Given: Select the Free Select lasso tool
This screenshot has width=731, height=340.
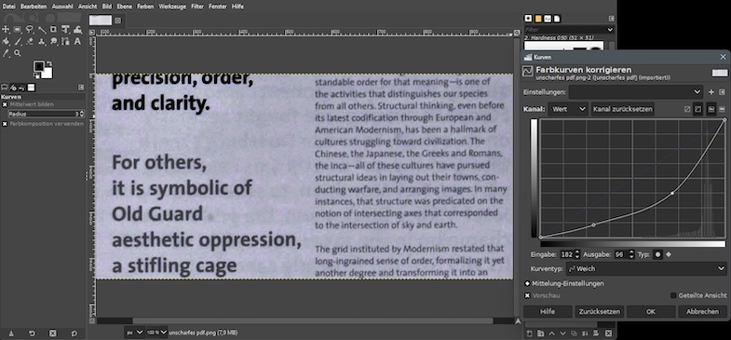Looking at the screenshot, I should point(30,30).
